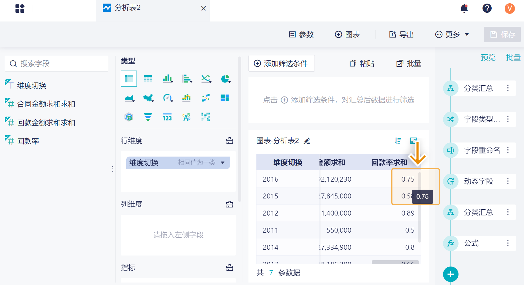Pick the heatmap chart type
The width and height of the screenshot is (524, 285).
tap(206, 117)
